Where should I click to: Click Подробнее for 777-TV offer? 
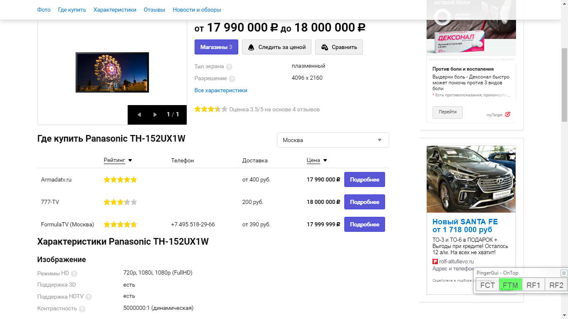(x=365, y=202)
